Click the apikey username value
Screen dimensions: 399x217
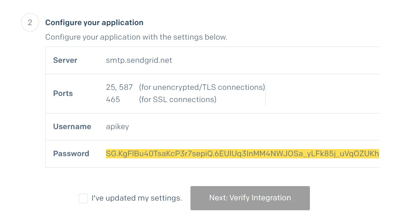[118, 127]
